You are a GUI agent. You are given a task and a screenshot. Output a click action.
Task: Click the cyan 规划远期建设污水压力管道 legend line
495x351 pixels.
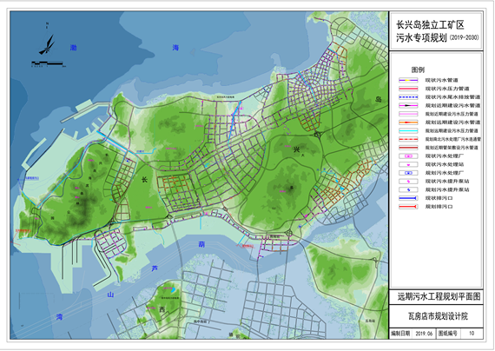coord(408,131)
